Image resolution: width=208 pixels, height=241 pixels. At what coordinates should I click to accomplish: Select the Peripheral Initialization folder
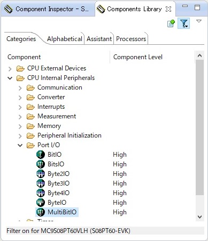(70, 135)
